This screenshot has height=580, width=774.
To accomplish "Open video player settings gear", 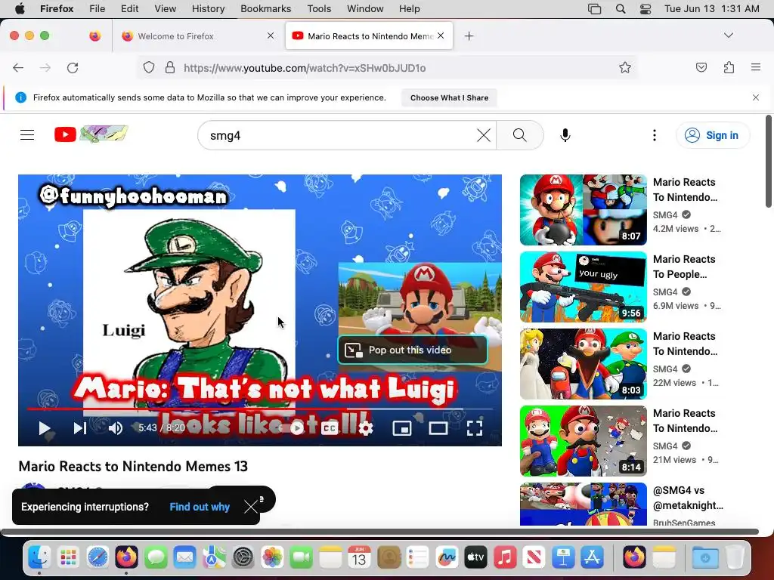I will 366,428.
